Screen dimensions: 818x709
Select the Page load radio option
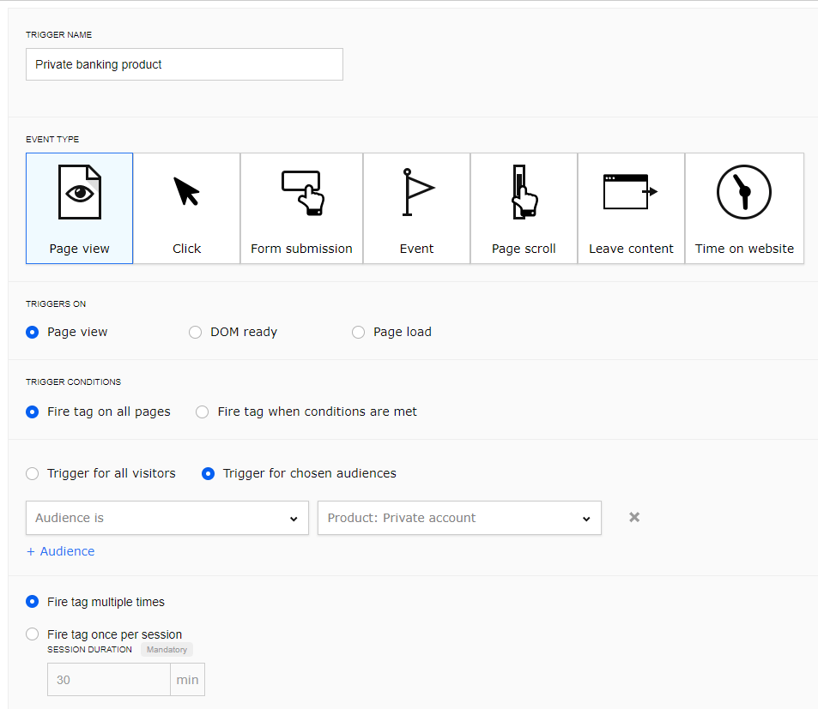click(x=359, y=332)
